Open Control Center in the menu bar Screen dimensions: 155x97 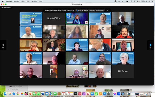(138, 1)
